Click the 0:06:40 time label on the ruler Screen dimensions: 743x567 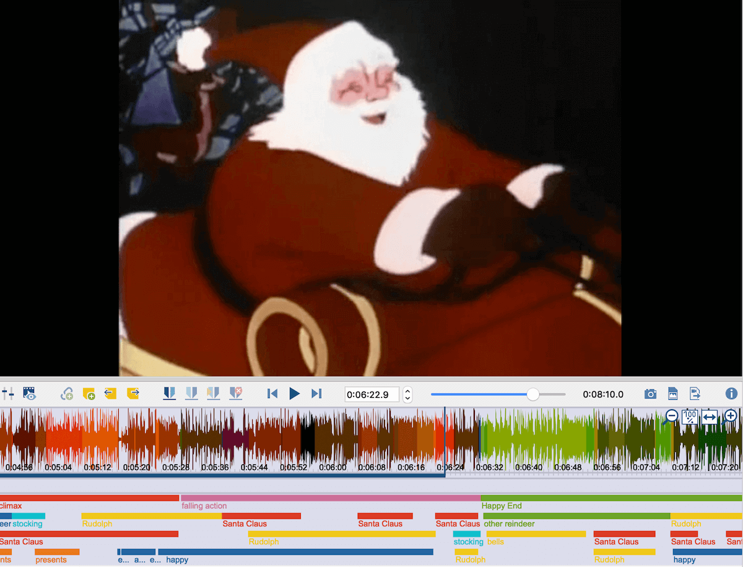[x=529, y=467]
